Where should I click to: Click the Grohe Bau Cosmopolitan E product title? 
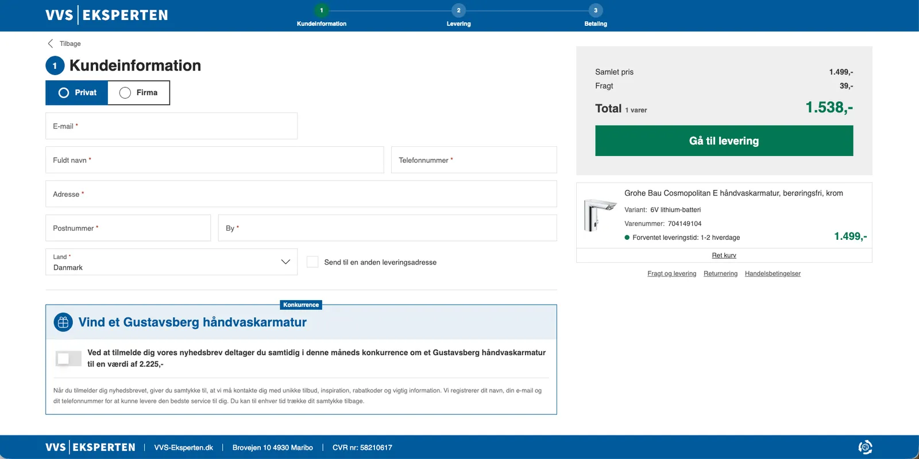tap(733, 193)
